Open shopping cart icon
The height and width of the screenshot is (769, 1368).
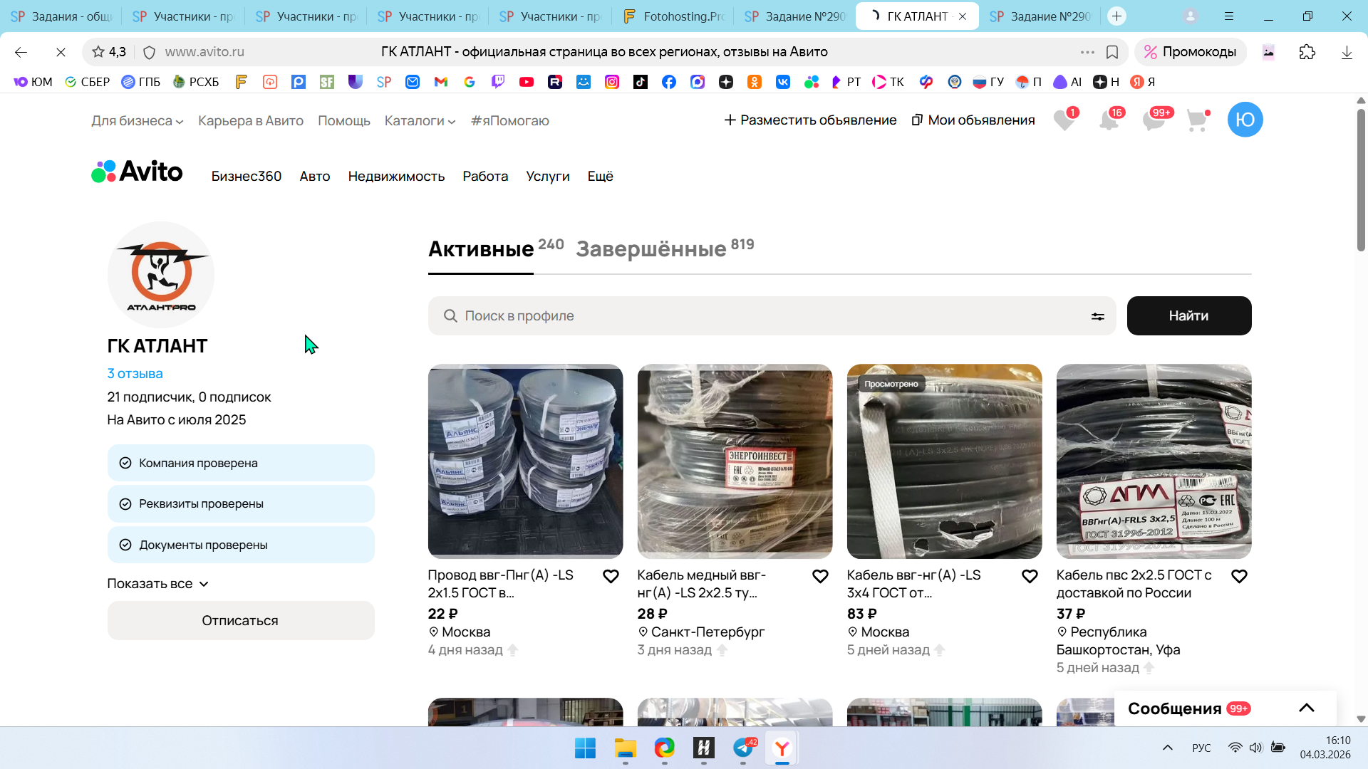tap(1197, 120)
